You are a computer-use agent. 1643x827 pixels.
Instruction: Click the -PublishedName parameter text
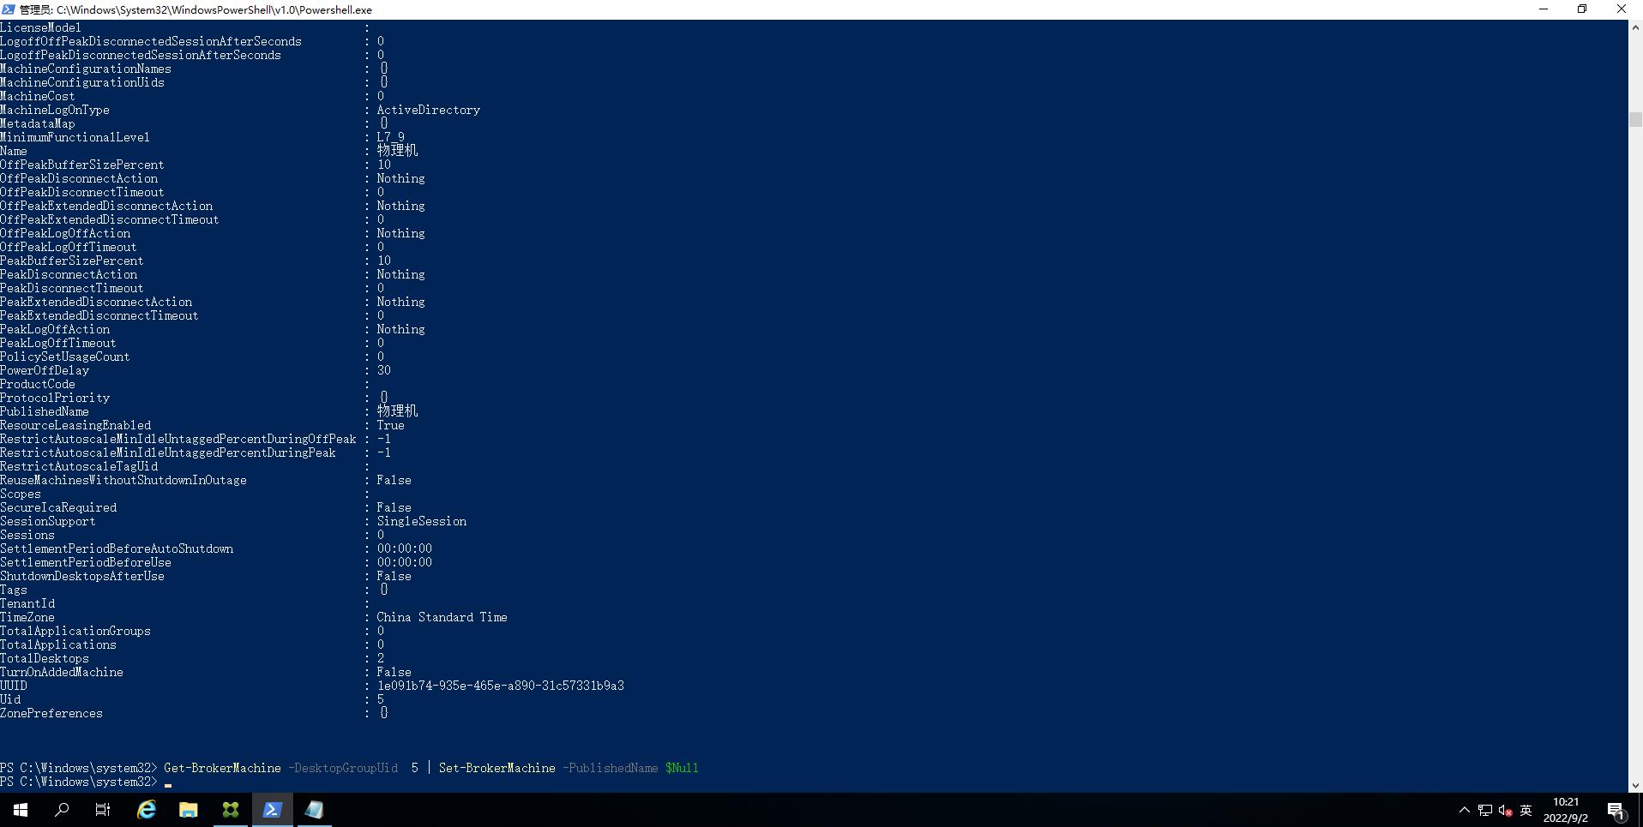coord(610,768)
